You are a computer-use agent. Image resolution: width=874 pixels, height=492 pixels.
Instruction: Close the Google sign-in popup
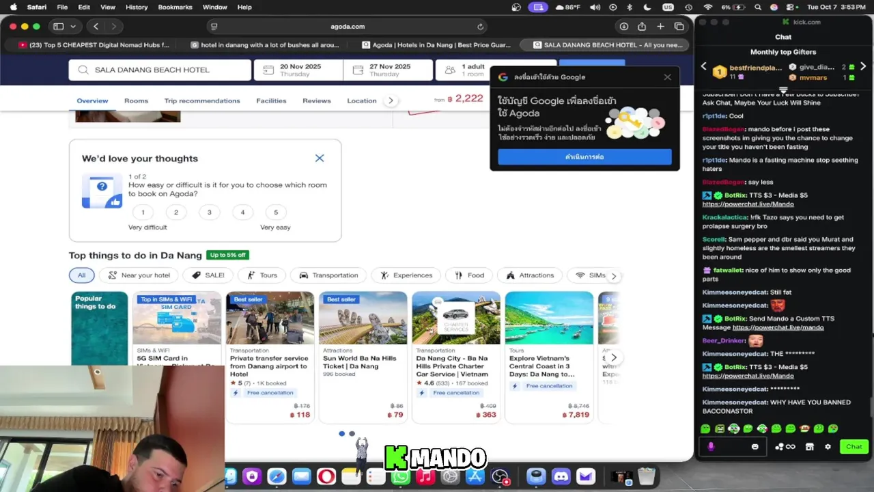coord(668,77)
